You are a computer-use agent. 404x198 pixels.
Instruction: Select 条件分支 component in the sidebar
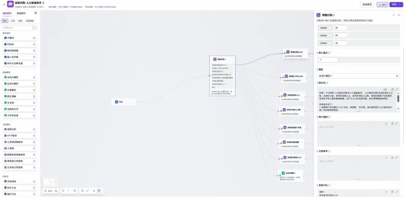[19, 188]
